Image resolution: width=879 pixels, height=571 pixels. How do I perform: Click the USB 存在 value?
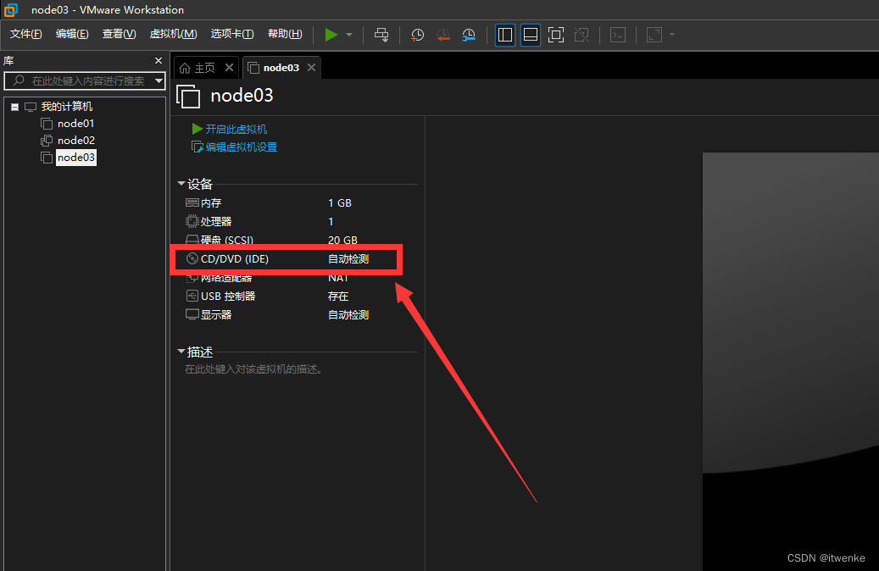pyautogui.click(x=338, y=296)
